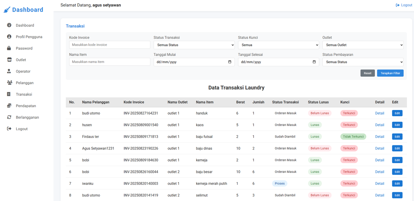Screen dimensions: 414x201
Task: Click the Transaksi receipt icon
Action: pos(9,94)
